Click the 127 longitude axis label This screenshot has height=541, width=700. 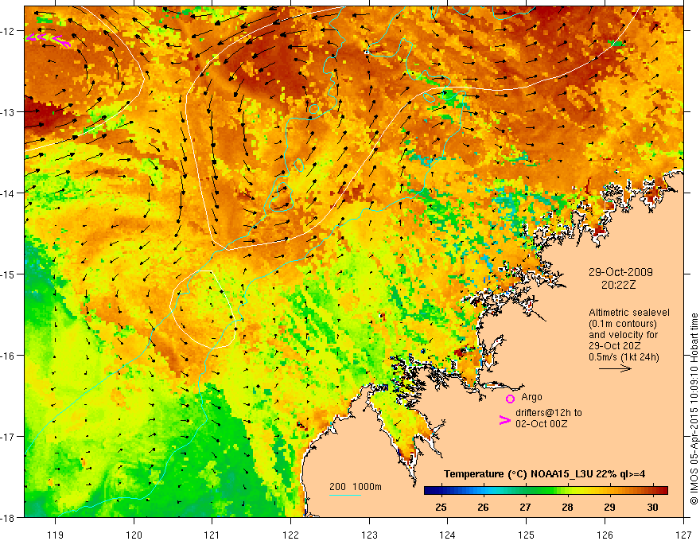pos(683,535)
